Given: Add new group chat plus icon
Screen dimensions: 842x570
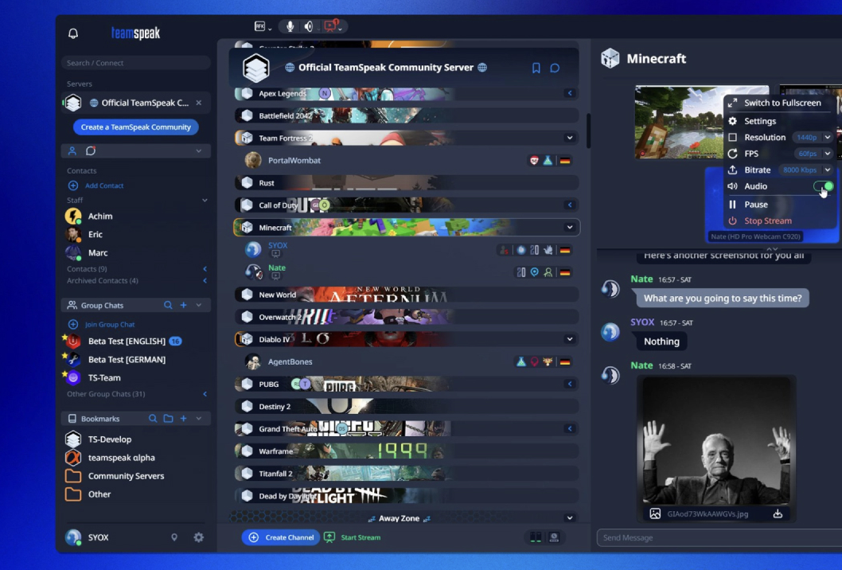Looking at the screenshot, I should (x=184, y=305).
